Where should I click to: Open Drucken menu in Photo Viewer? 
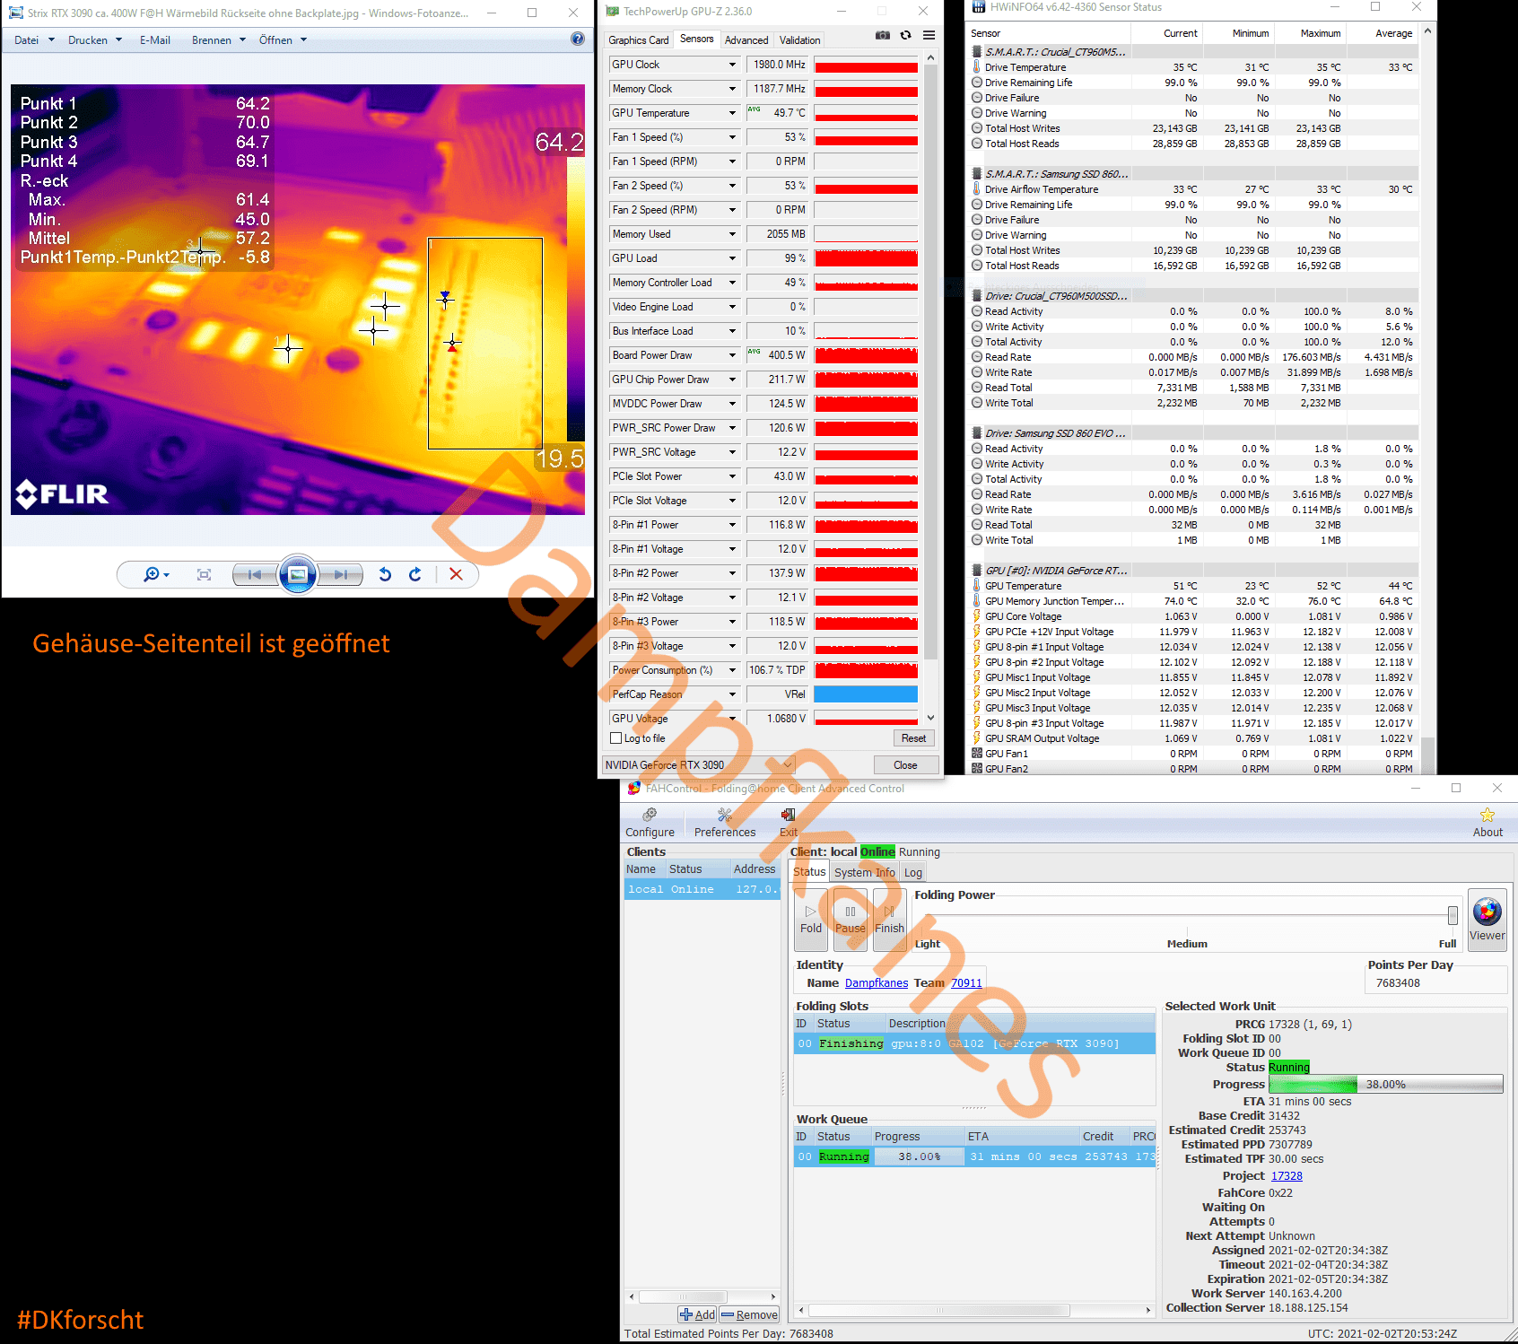(x=95, y=40)
